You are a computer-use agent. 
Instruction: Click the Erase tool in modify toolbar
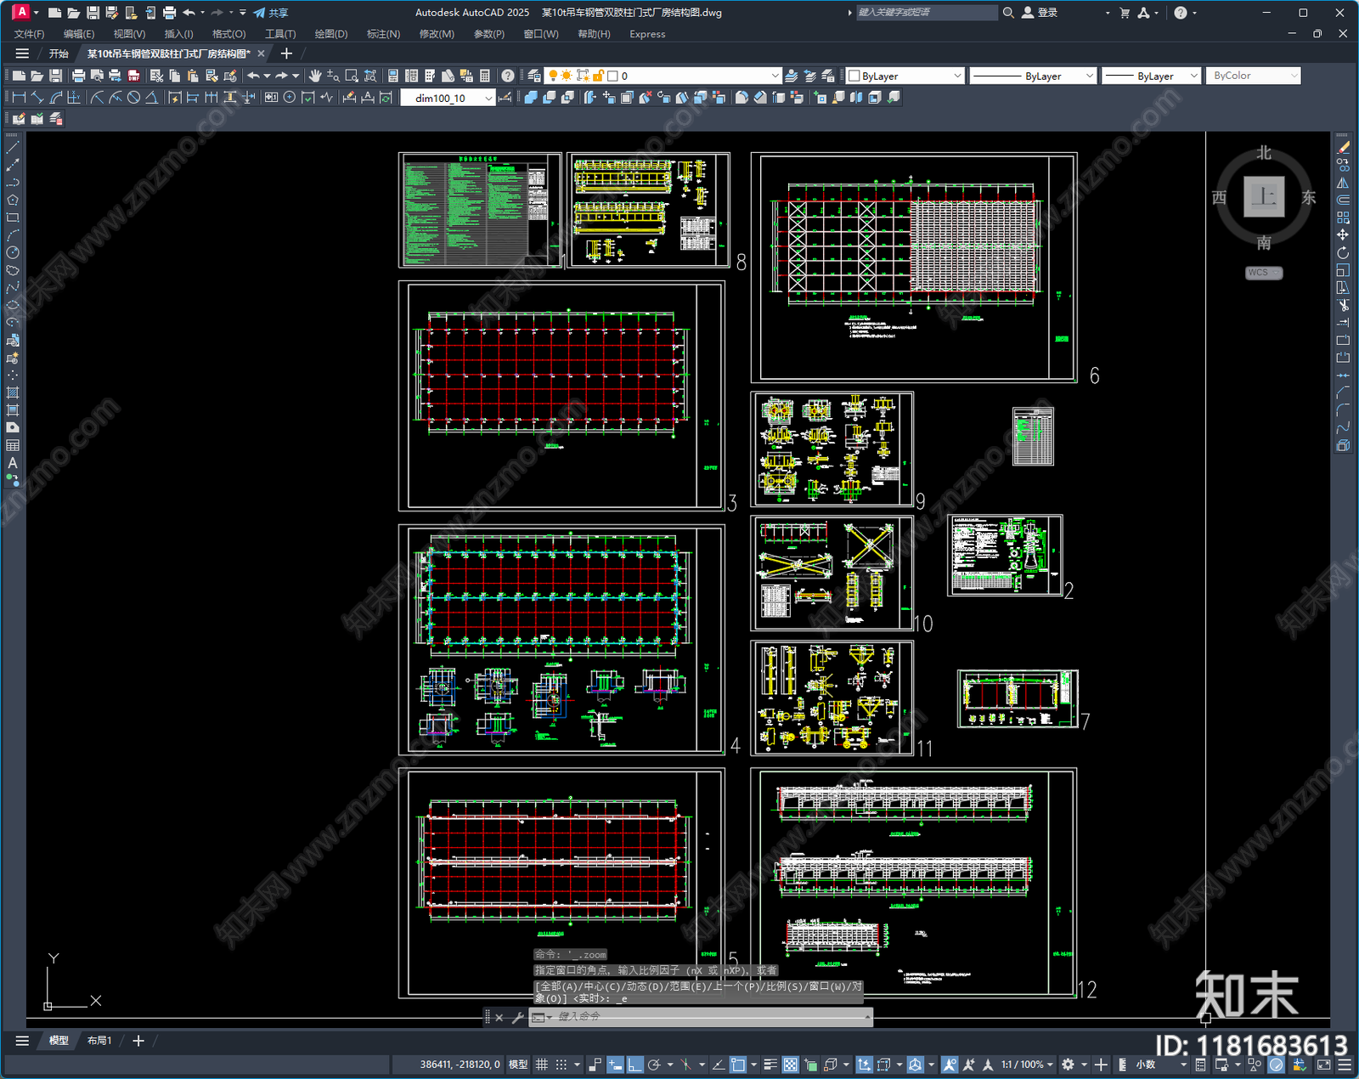1343,148
